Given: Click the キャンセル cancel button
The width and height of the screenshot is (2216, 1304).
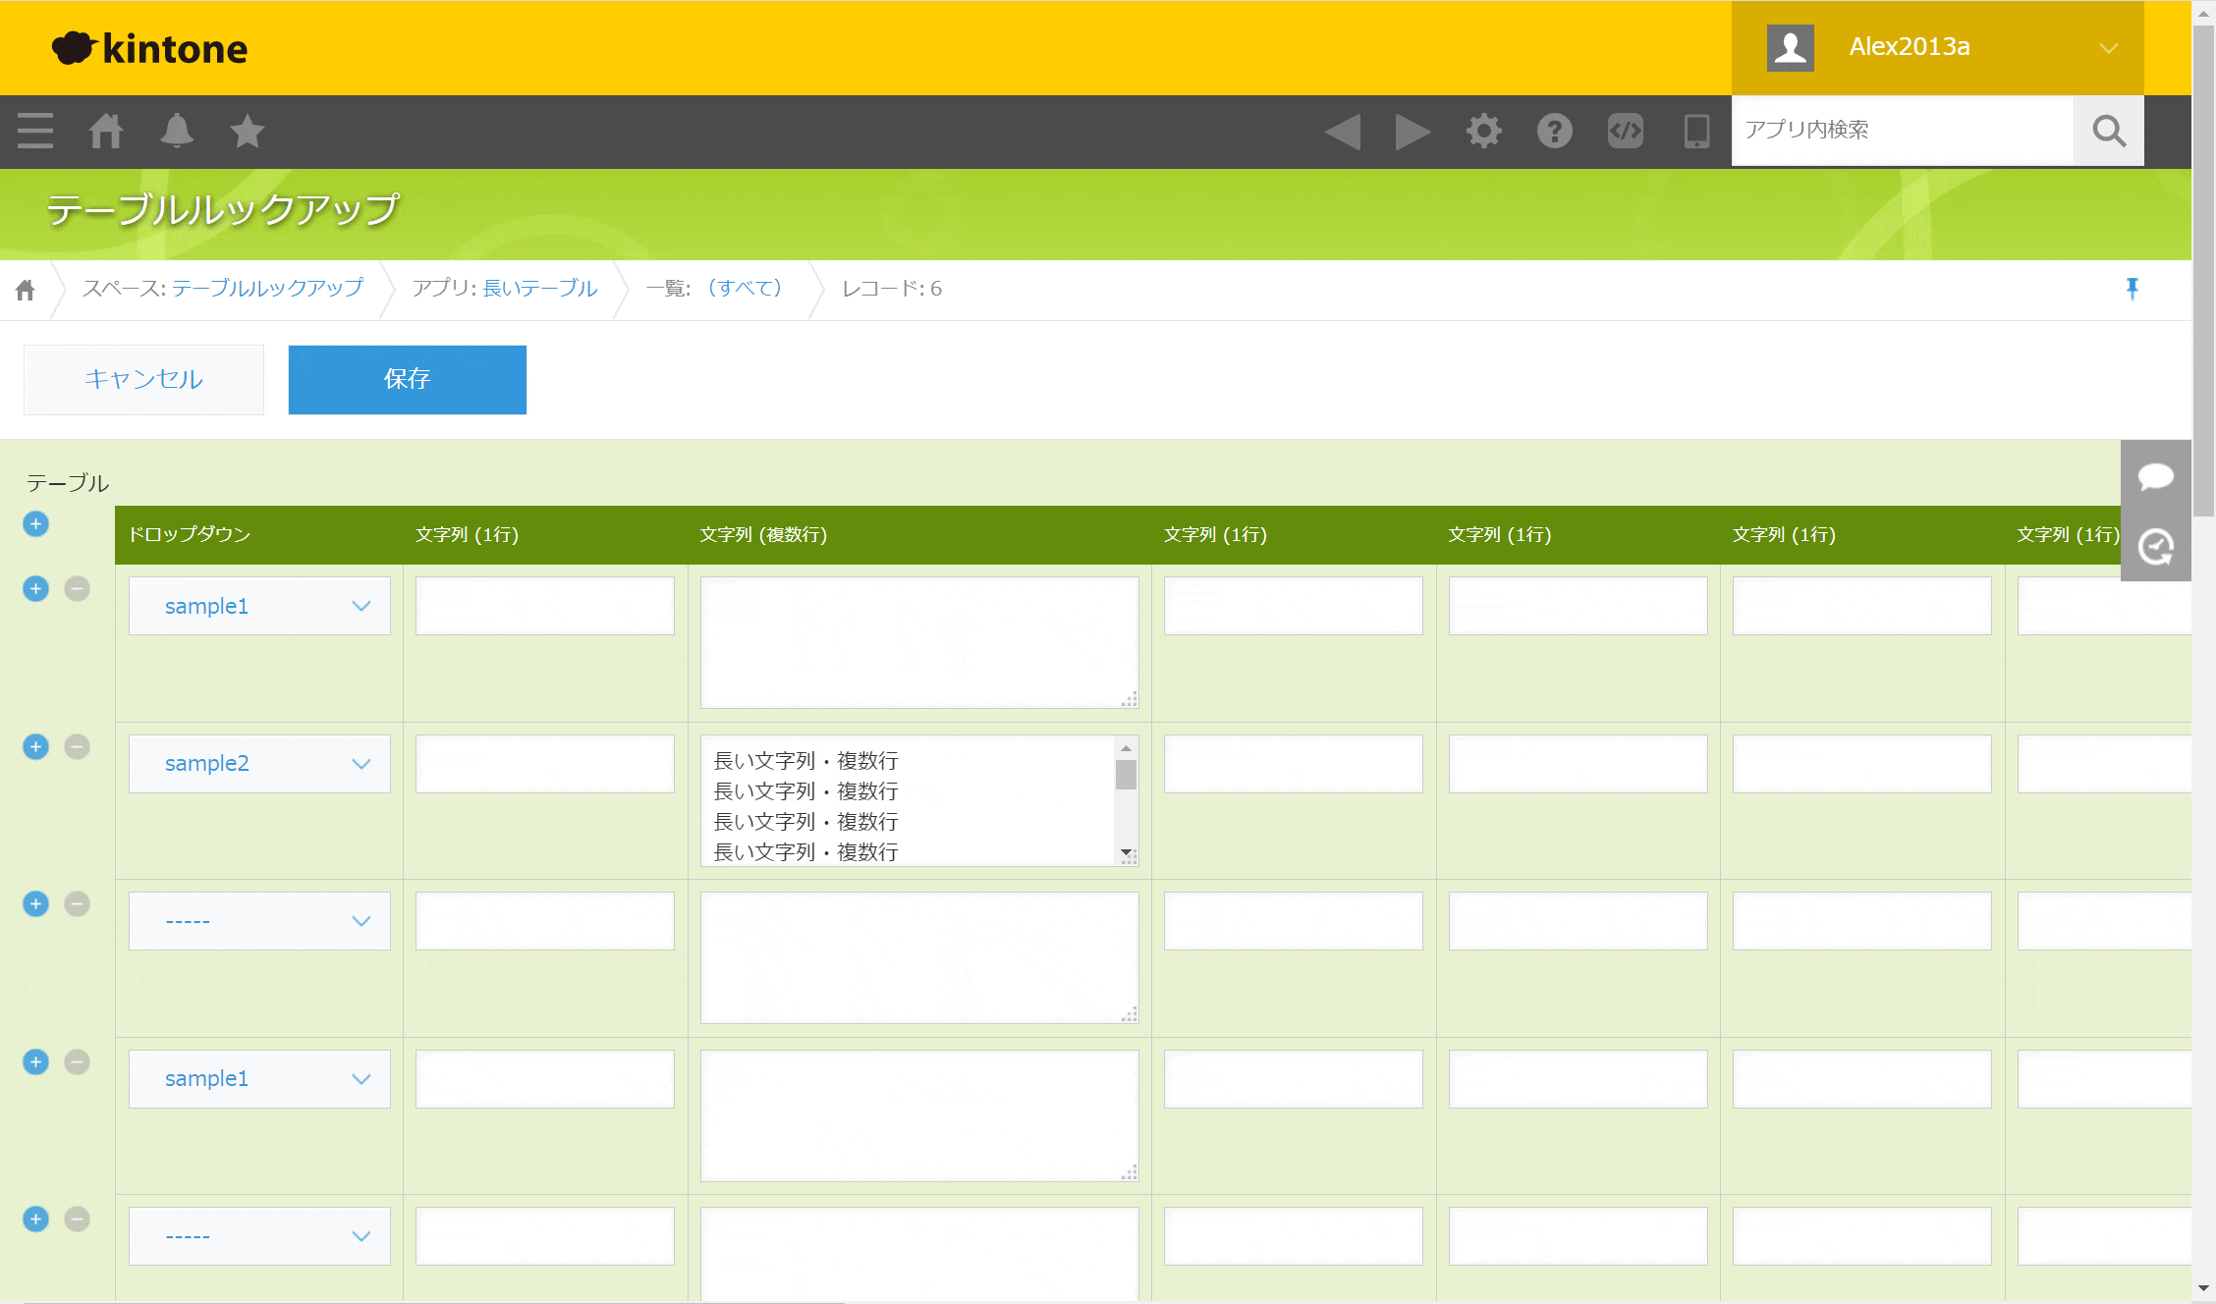Looking at the screenshot, I should [x=143, y=379].
